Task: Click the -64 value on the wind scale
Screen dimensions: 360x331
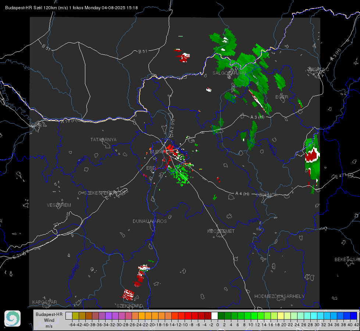Action: (72, 325)
